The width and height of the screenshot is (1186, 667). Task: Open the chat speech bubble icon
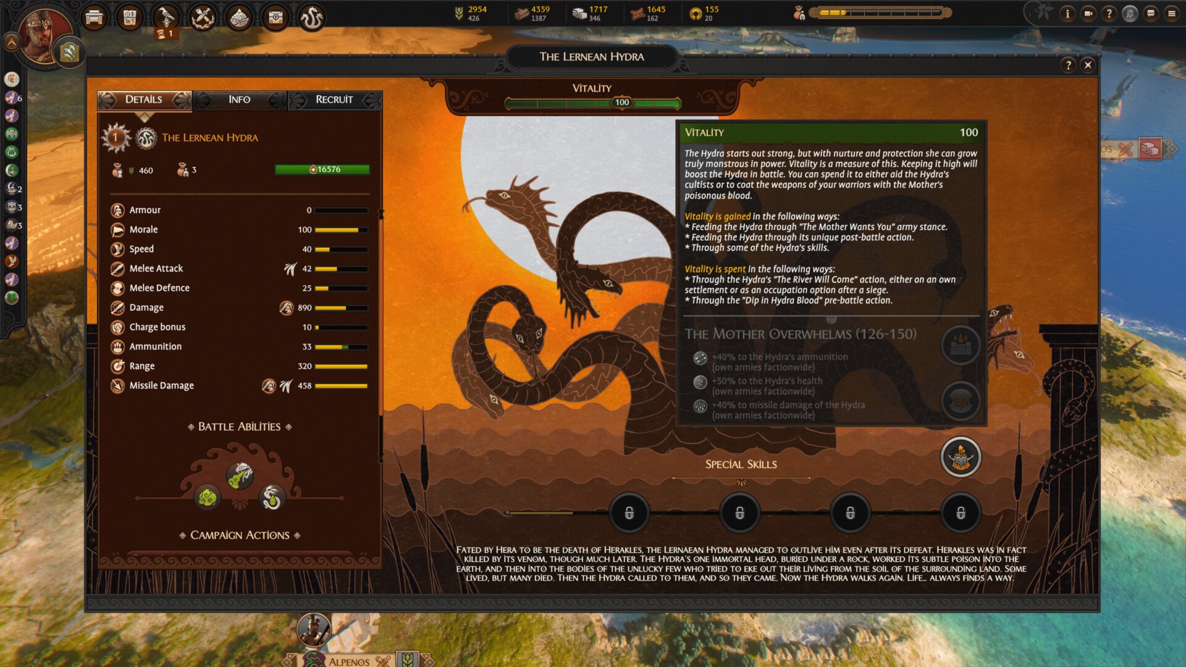(x=1151, y=14)
